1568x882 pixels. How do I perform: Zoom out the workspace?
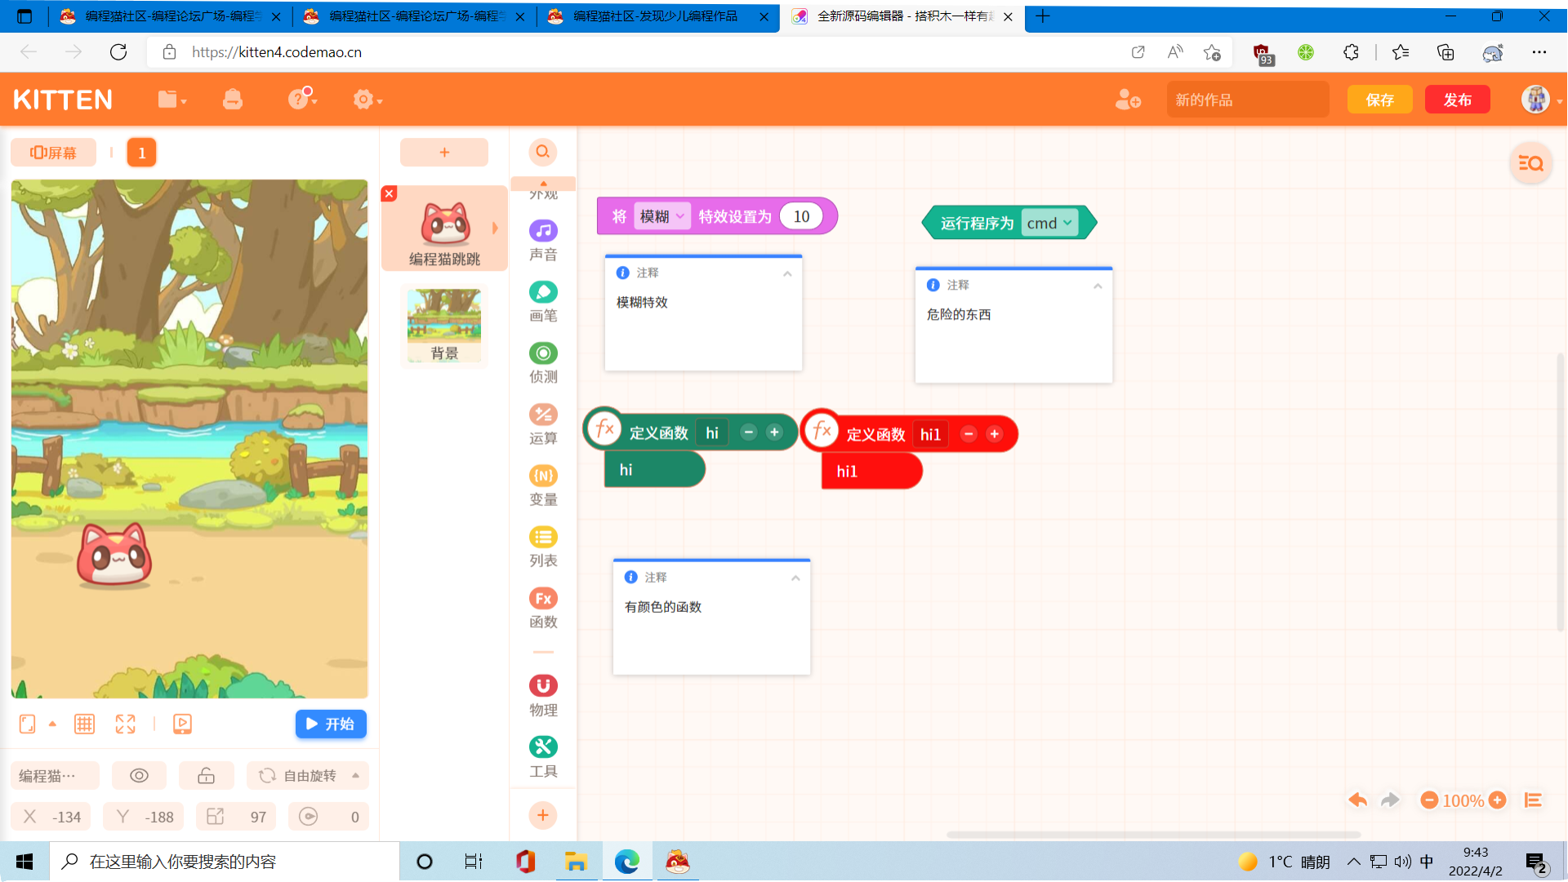[1429, 800]
